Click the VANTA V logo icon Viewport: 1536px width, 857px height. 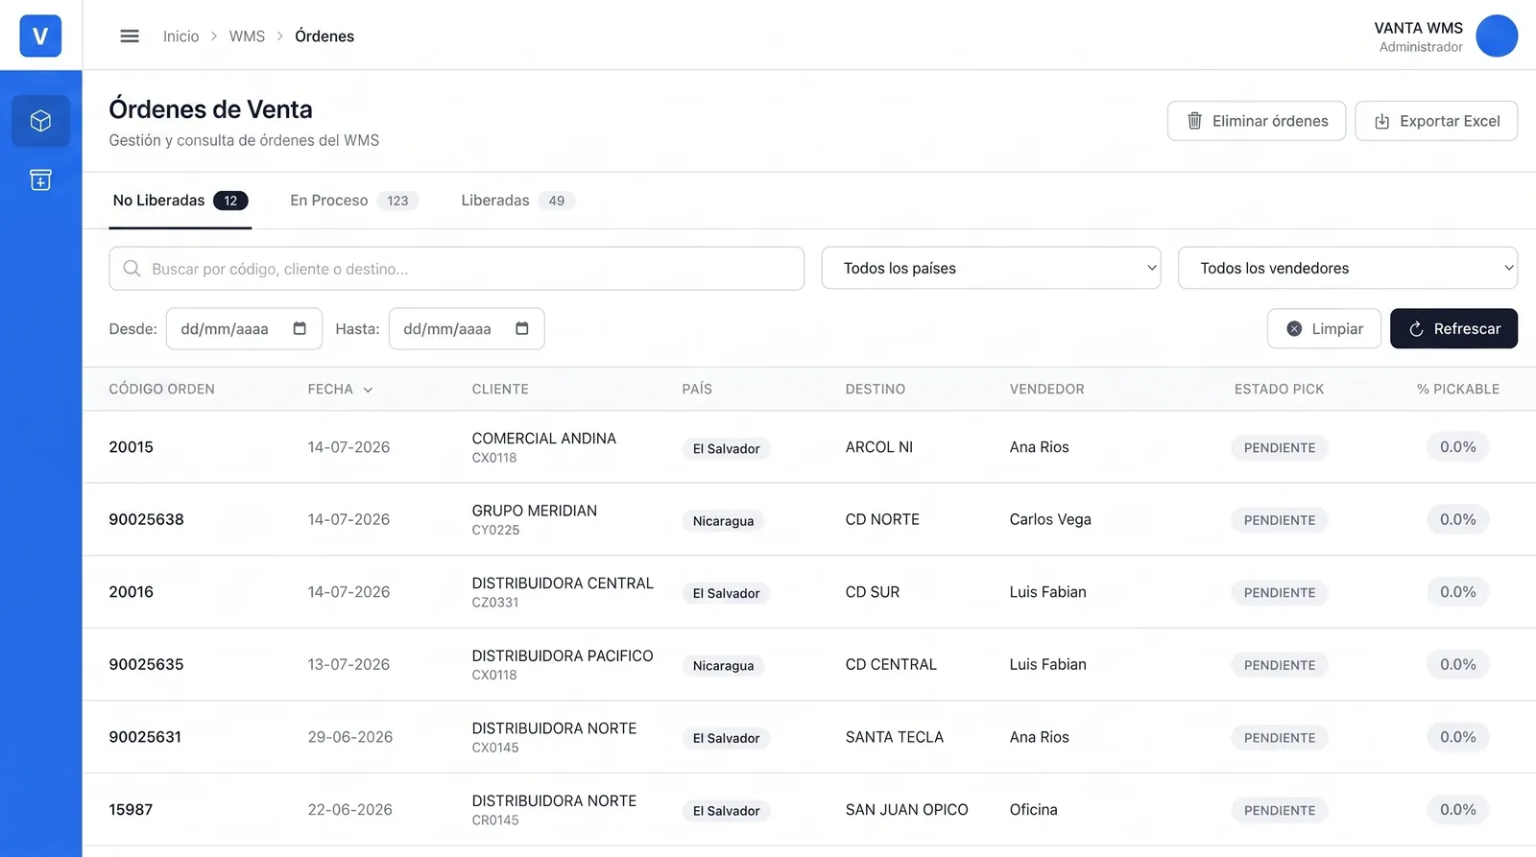coord(40,36)
